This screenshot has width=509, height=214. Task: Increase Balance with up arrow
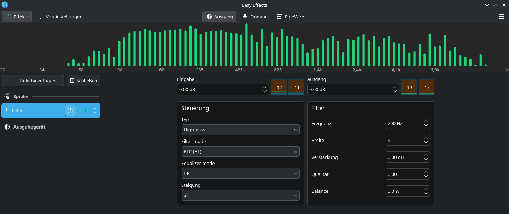tap(426, 189)
